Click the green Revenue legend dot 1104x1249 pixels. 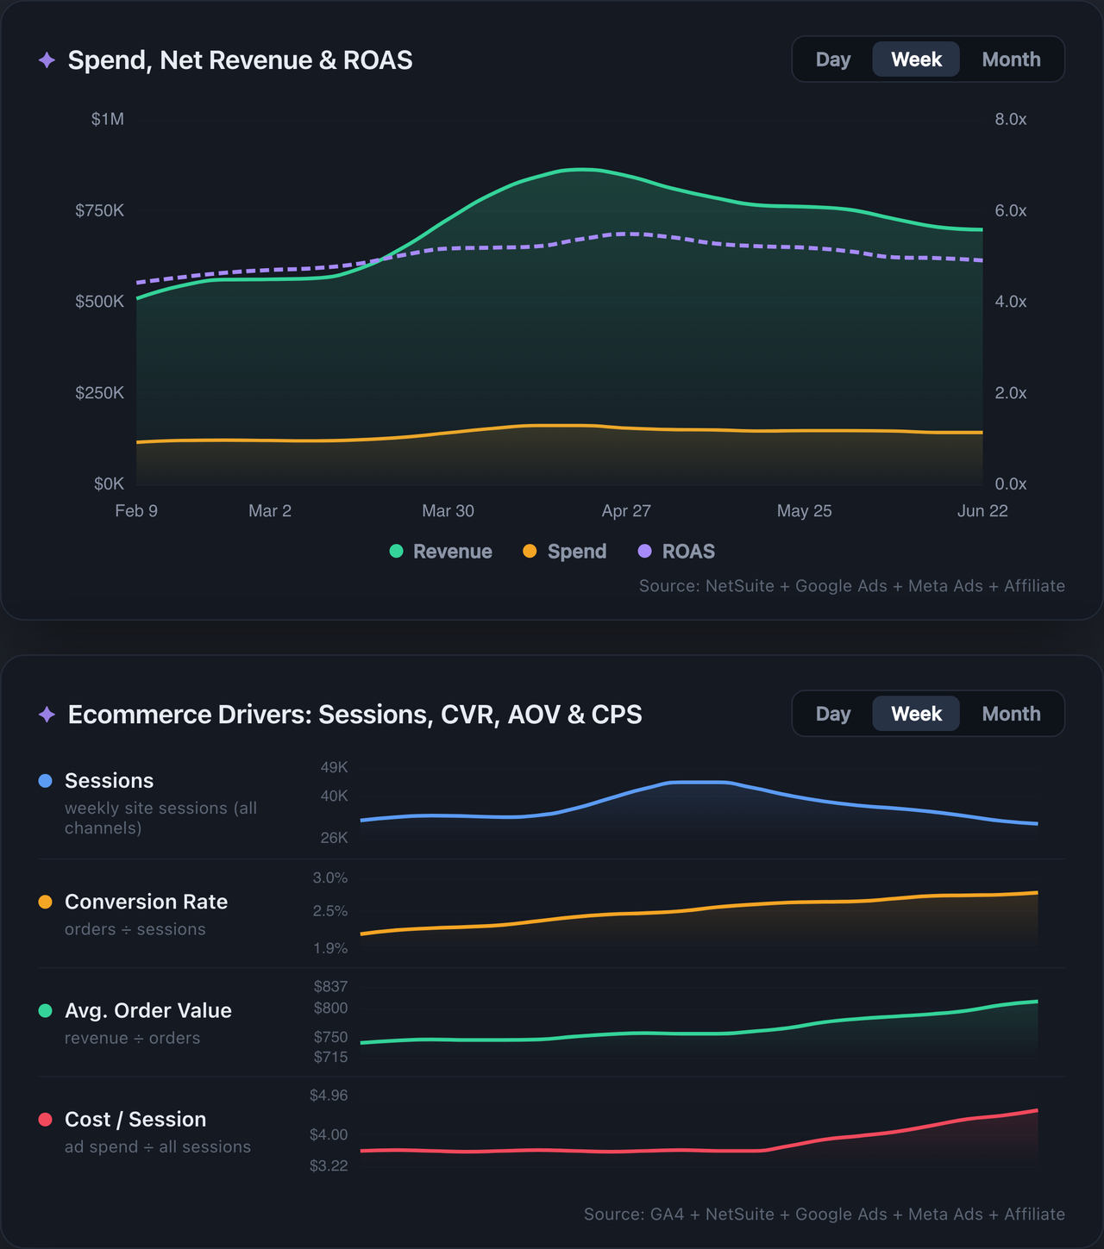click(x=396, y=552)
